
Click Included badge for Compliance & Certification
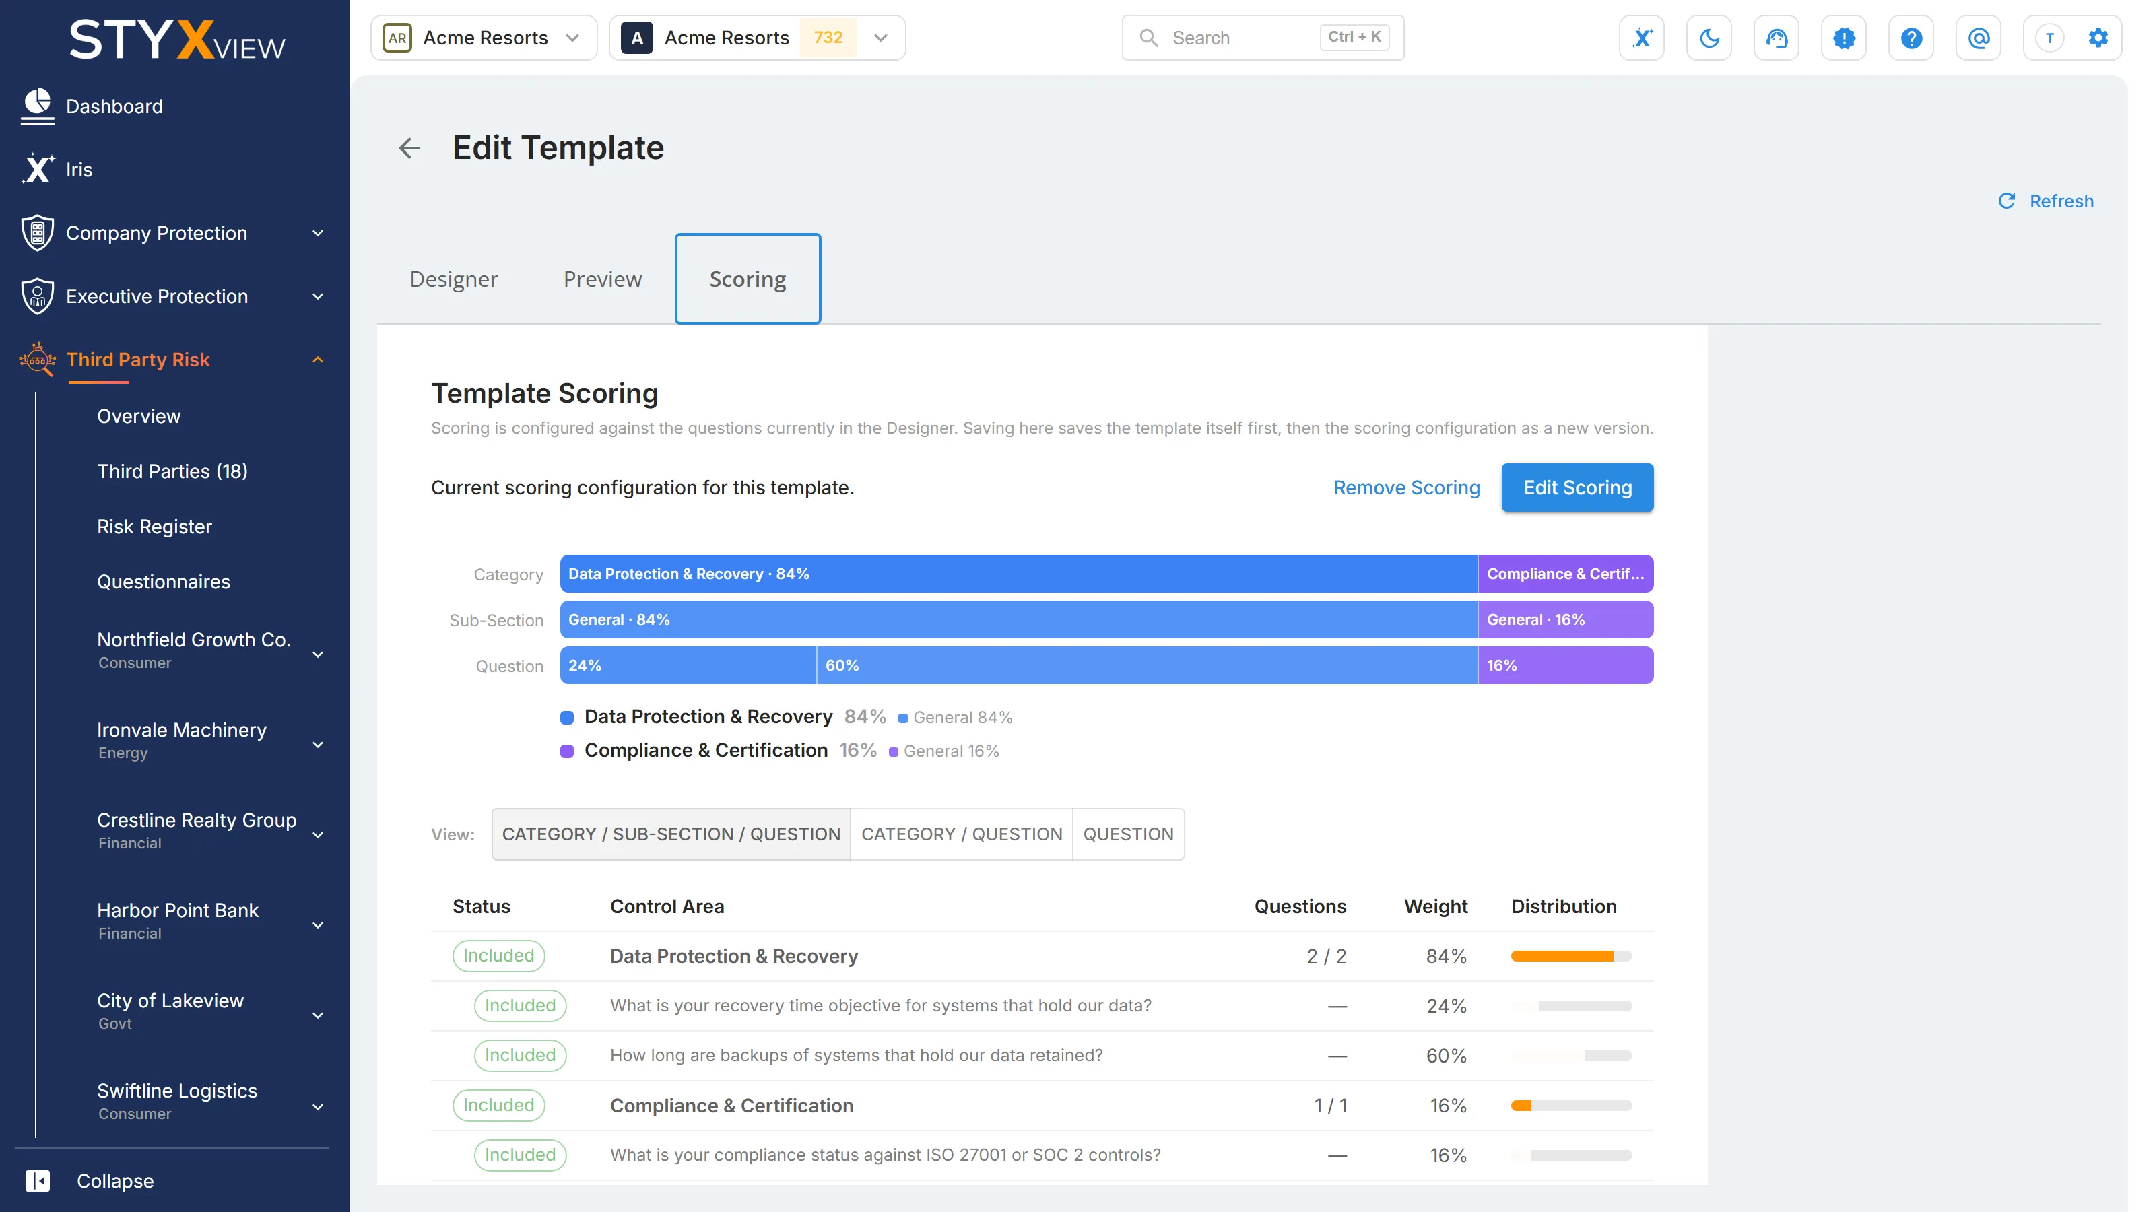pos(498,1106)
